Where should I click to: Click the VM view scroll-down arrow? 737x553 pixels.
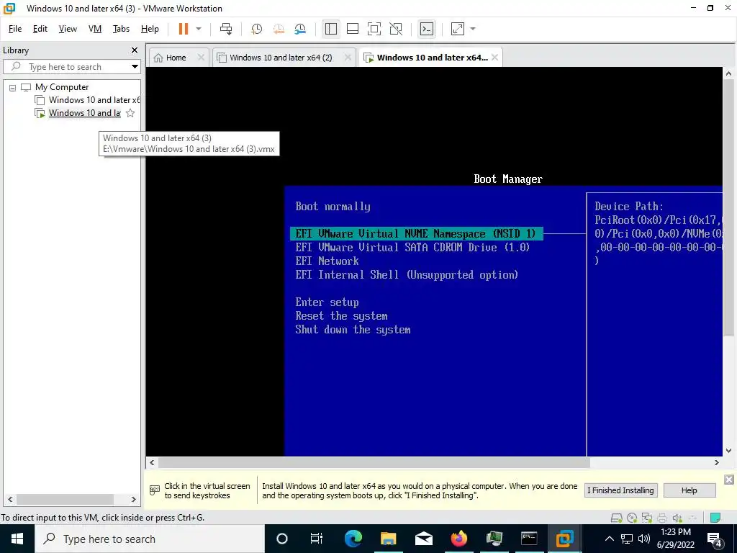[728, 451]
